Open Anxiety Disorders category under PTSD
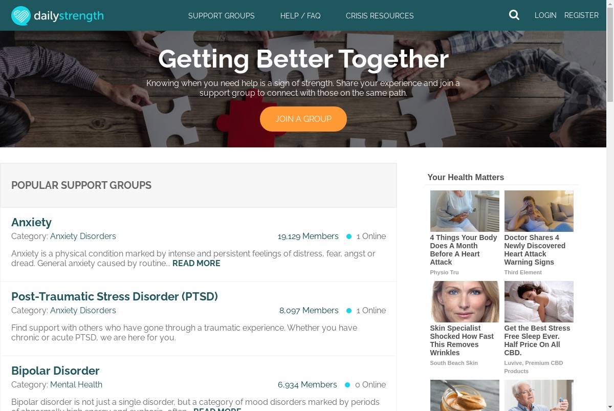The width and height of the screenshot is (614, 411). (x=83, y=311)
